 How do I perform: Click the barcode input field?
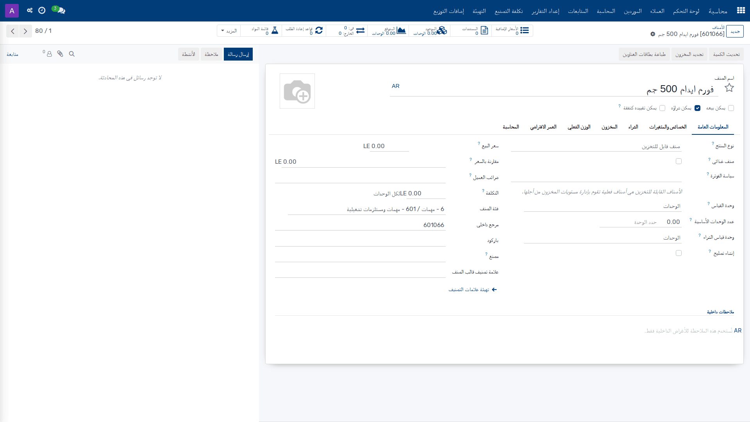click(360, 241)
